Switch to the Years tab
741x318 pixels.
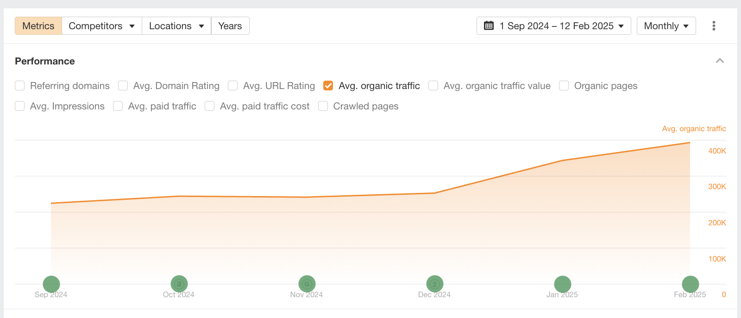click(x=230, y=26)
